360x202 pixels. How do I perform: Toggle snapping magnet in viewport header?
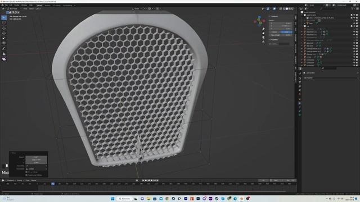point(150,9)
